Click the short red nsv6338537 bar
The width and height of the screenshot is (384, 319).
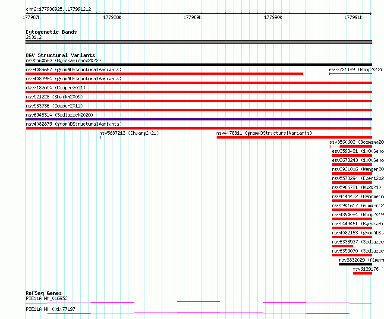click(x=343, y=246)
